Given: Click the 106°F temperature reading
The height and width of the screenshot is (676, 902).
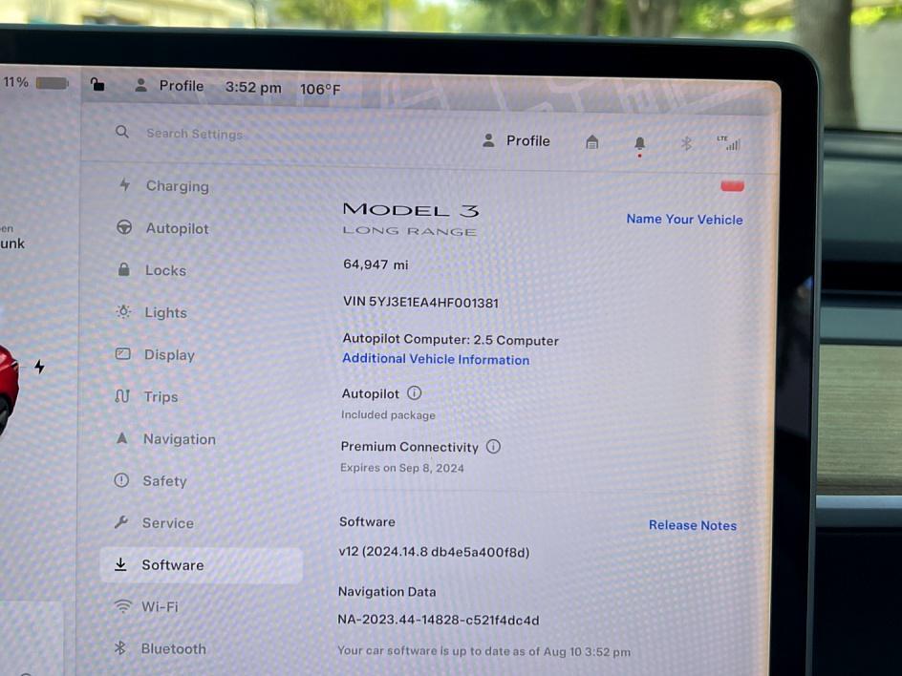Looking at the screenshot, I should 320,89.
